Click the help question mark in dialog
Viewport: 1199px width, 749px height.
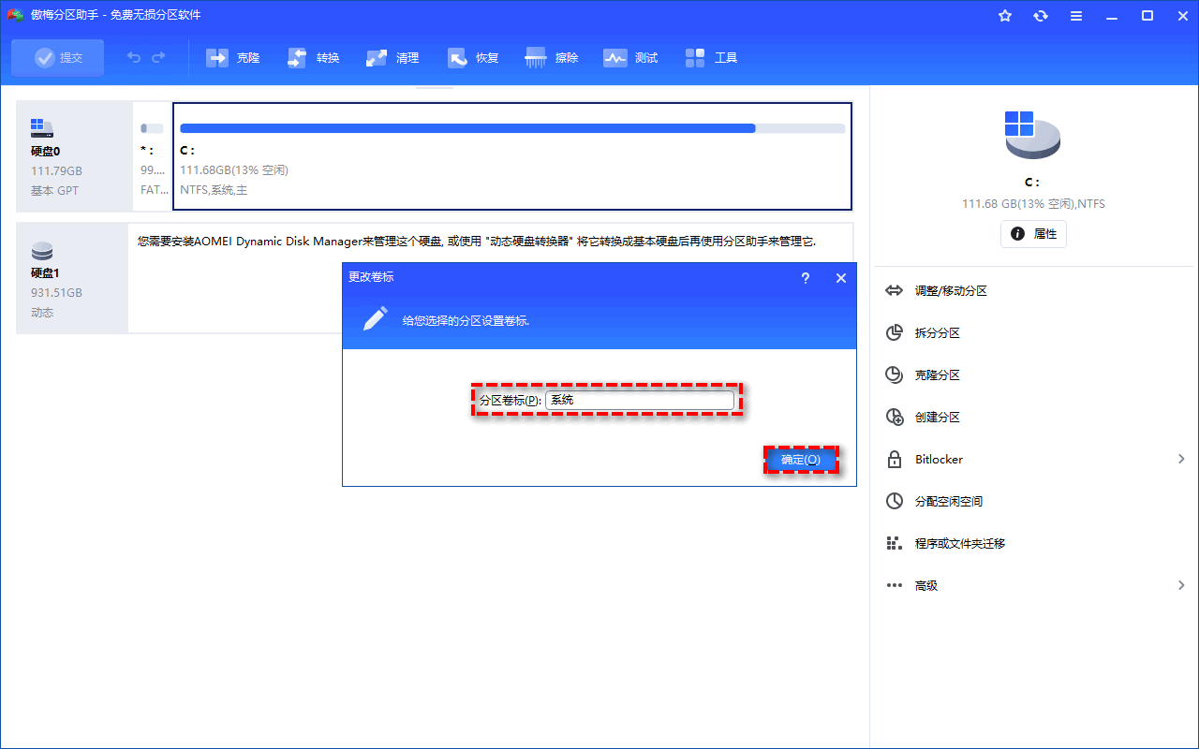tap(806, 278)
